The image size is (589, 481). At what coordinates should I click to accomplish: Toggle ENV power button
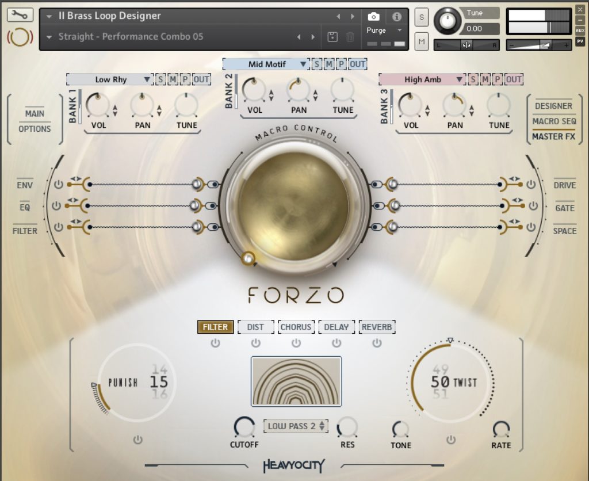point(59,185)
